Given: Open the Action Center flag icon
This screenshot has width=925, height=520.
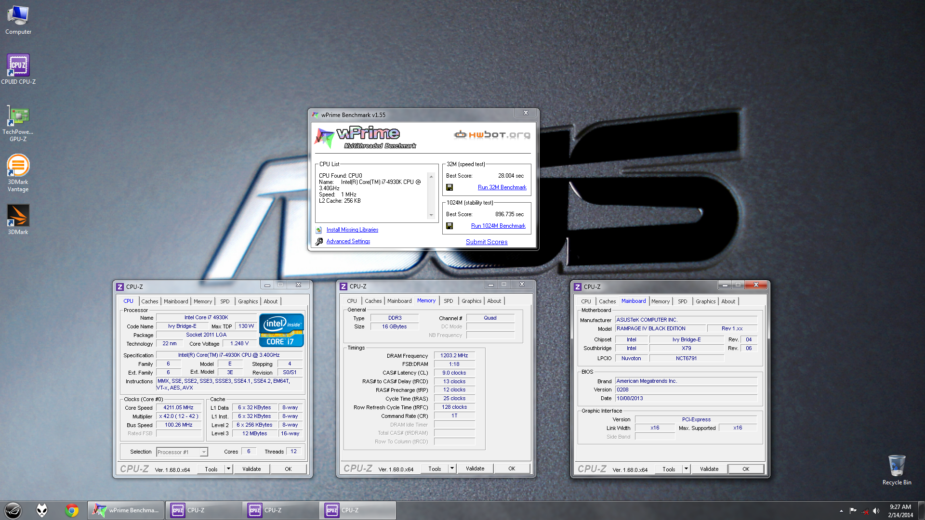Looking at the screenshot, I should [x=853, y=511].
